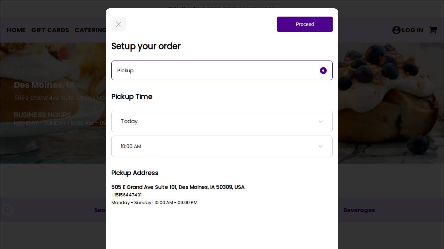Open GIFT CARDS menu item
Viewport: 444px width, 249px height.
pos(50,30)
